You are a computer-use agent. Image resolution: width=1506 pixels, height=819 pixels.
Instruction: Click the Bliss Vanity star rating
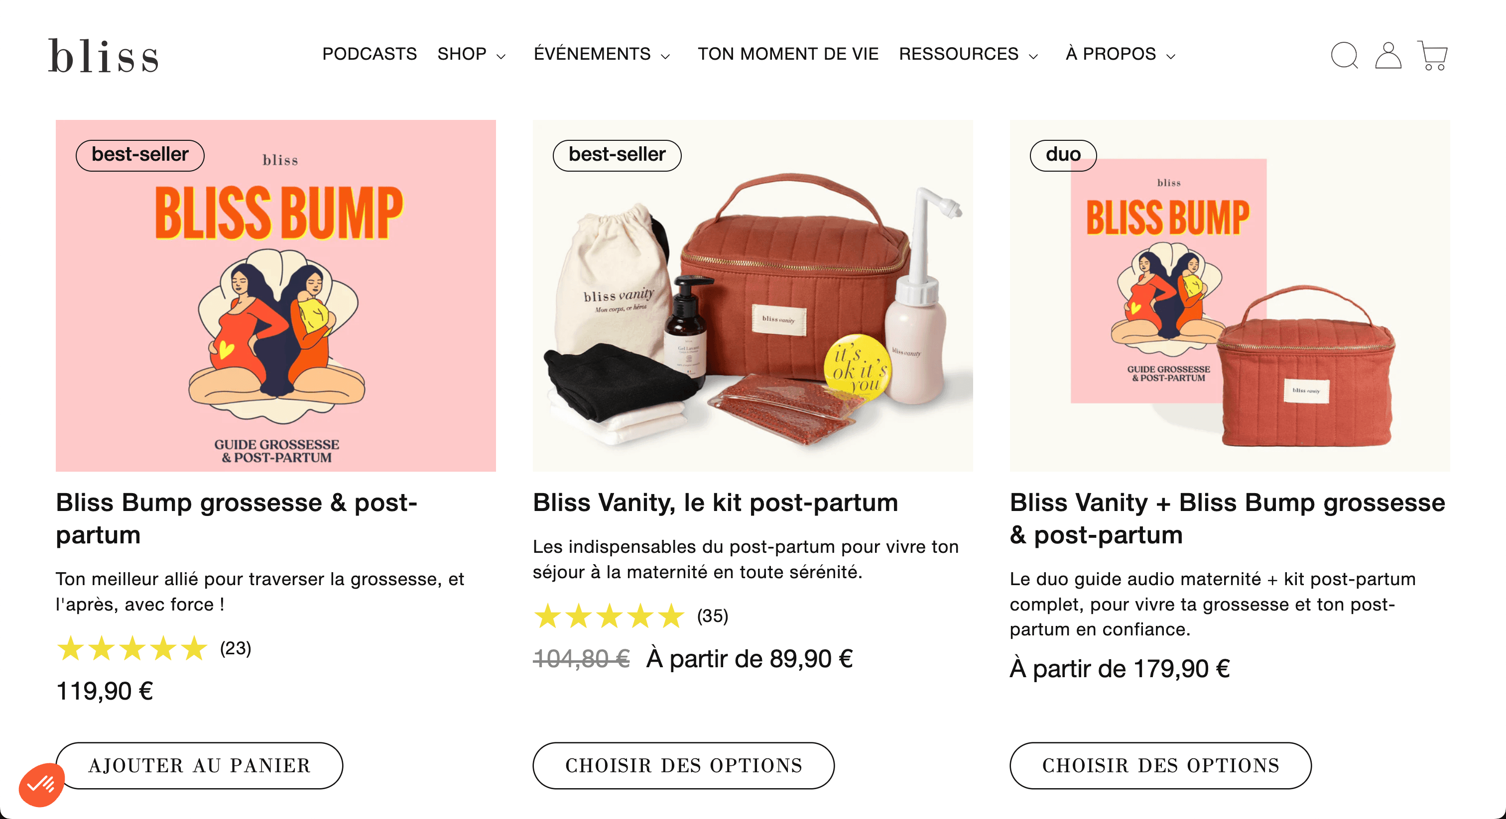tap(609, 616)
